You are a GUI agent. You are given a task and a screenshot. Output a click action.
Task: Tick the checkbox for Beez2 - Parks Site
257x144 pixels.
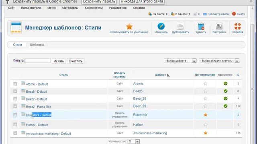click(x=15, y=106)
